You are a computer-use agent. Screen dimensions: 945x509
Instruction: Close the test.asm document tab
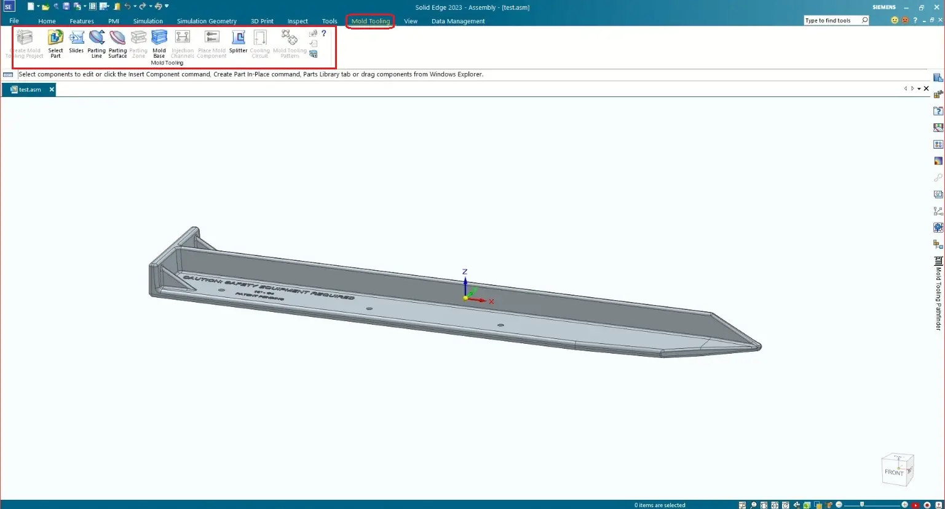(x=52, y=90)
